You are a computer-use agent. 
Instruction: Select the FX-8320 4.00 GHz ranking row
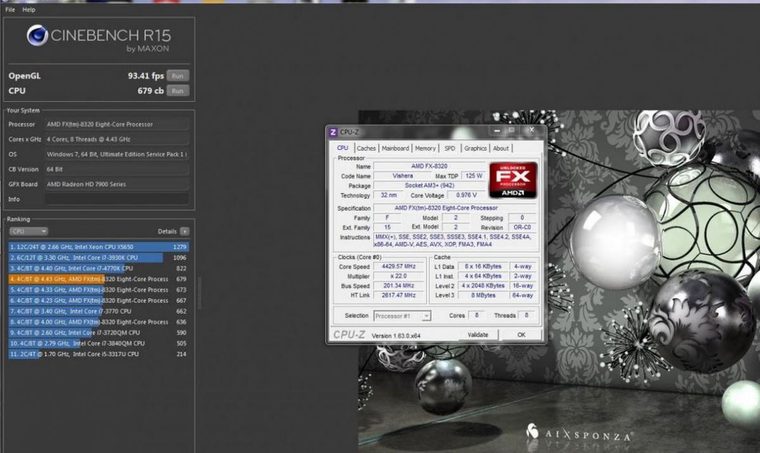click(x=99, y=322)
